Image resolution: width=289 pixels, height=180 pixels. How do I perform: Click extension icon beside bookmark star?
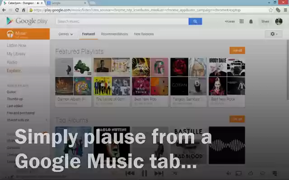click(x=278, y=10)
